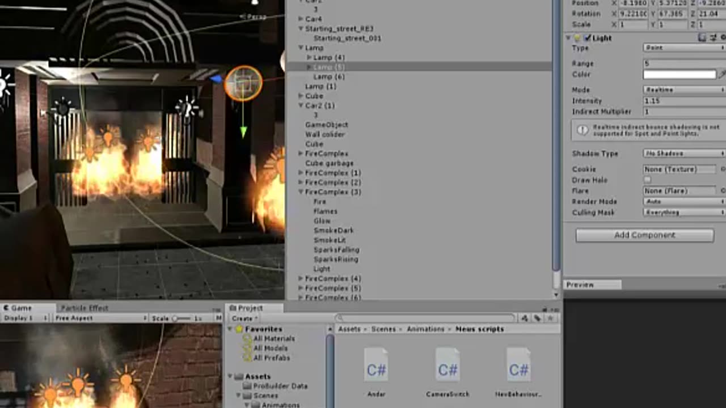Click the Search by Type filter icon
726x408 pixels.
pyautogui.click(x=525, y=318)
